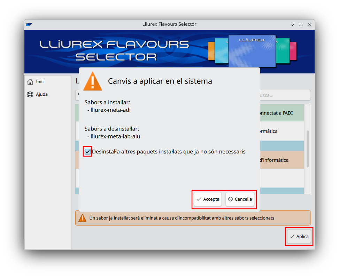Click the orange warning triangle in dialog
The image size is (339, 278).
click(x=93, y=81)
